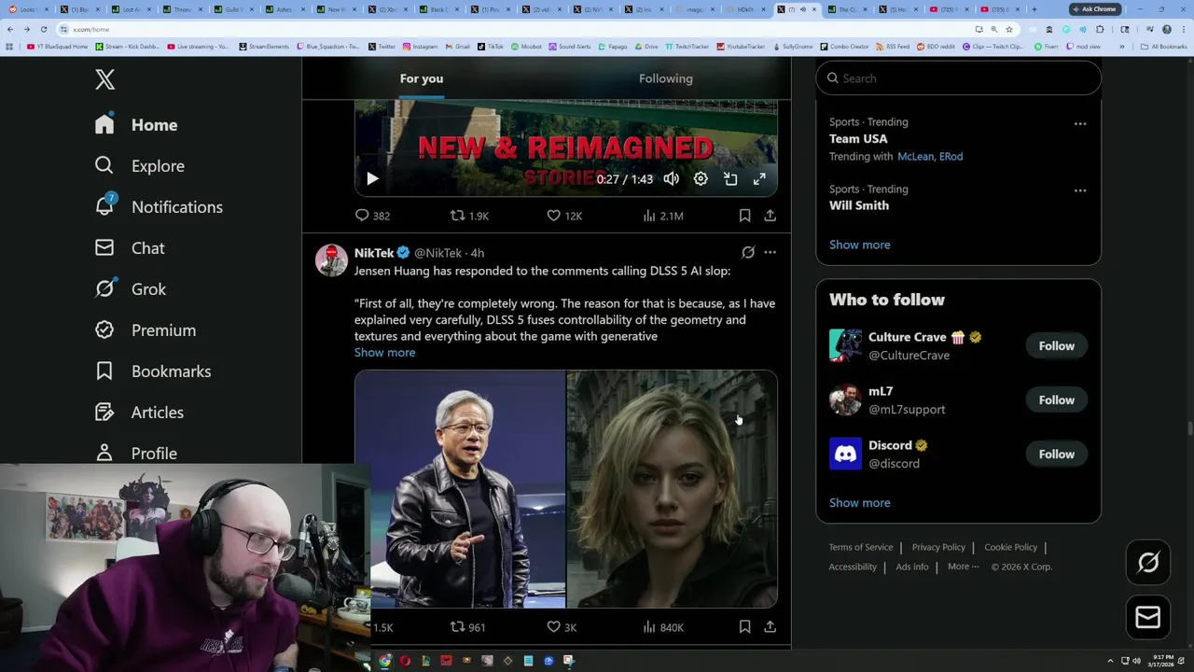Image resolution: width=1194 pixels, height=672 pixels.
Task: Open the Jensen Huang photo in NikTek's post
Action: pos(460,489)
